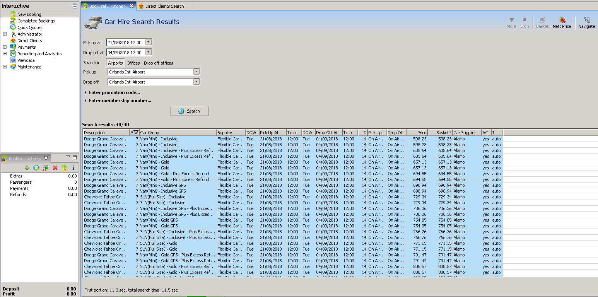Click in the Drop off at date field

(125, 52)
